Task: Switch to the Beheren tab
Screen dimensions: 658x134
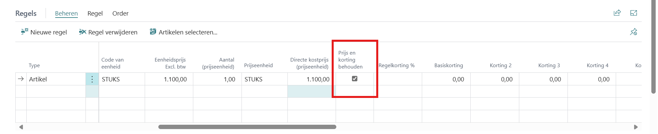Action: [x=66, y=14]
